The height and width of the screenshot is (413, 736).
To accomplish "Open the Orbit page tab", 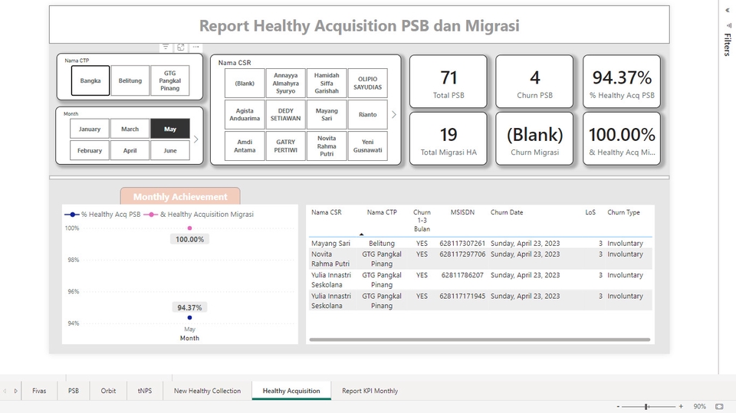I will [108, 391].
